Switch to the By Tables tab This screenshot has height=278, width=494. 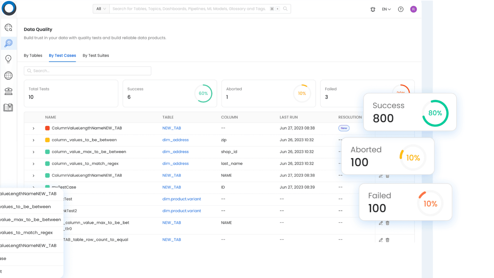33,55
